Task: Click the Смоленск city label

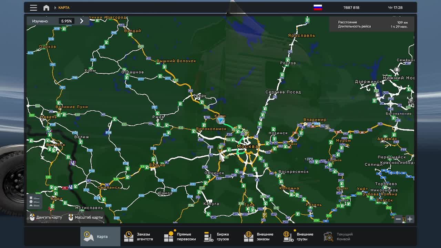Action: (109, 188)
